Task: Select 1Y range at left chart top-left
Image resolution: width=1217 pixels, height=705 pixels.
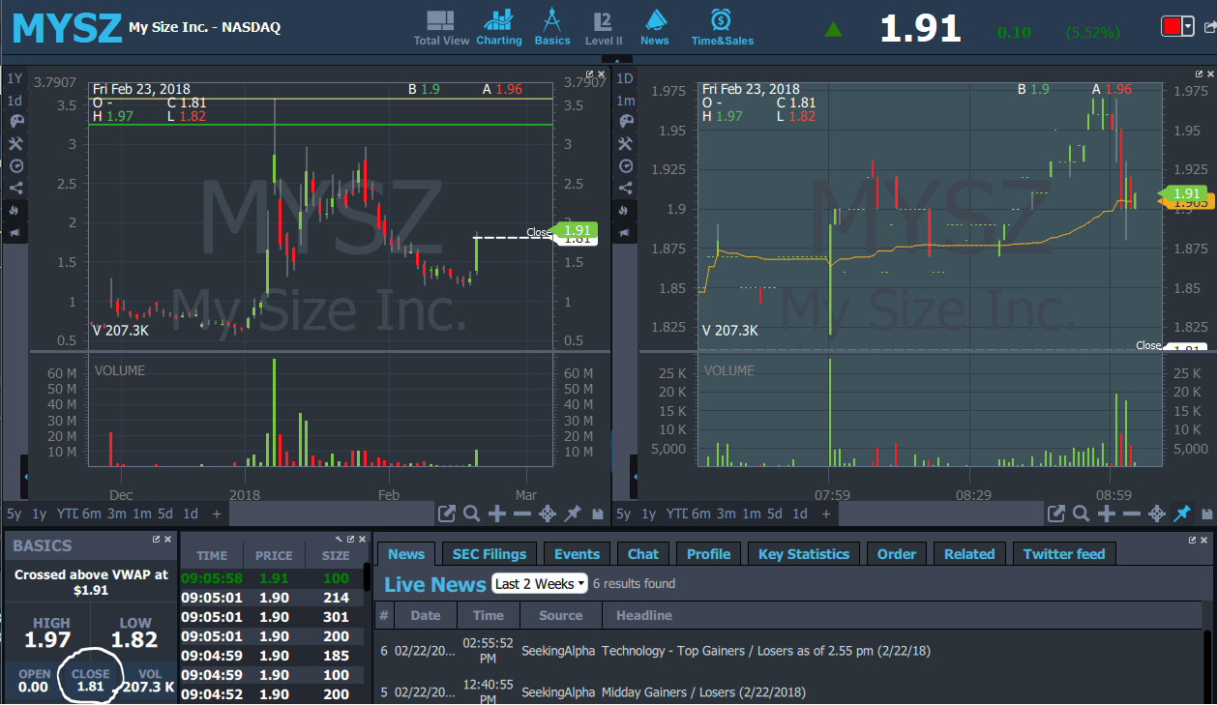Action: pyautogui.click(x=15, y=78)
